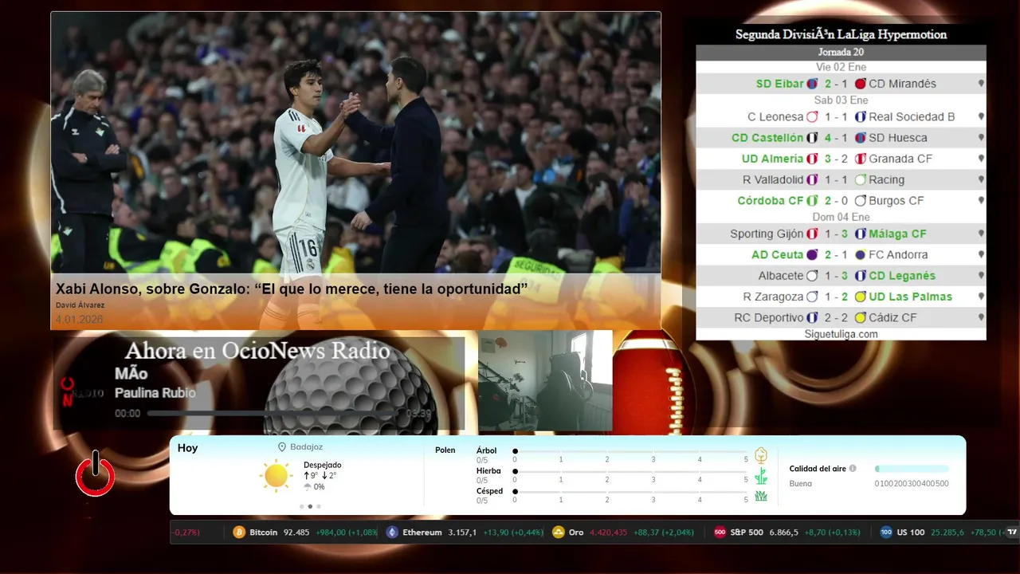Viewport: 1020px width, 574px height.
Task: Click the air quality level bar
Action: tap(912, 469)
